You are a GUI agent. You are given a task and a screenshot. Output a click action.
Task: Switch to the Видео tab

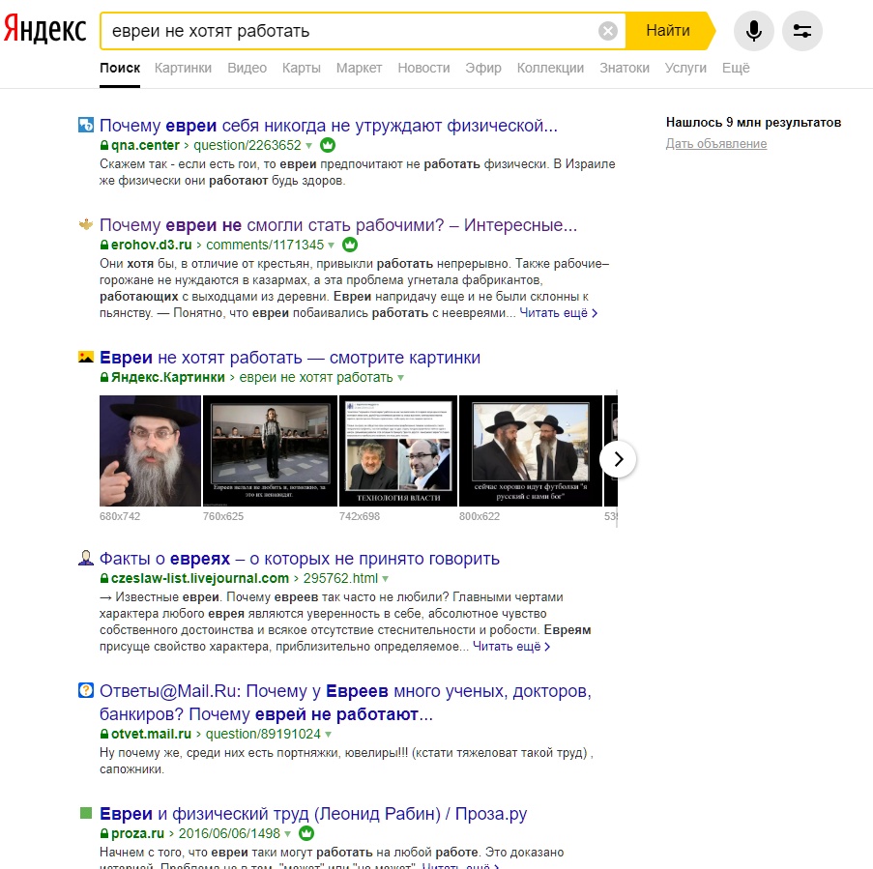pos(247,68)
